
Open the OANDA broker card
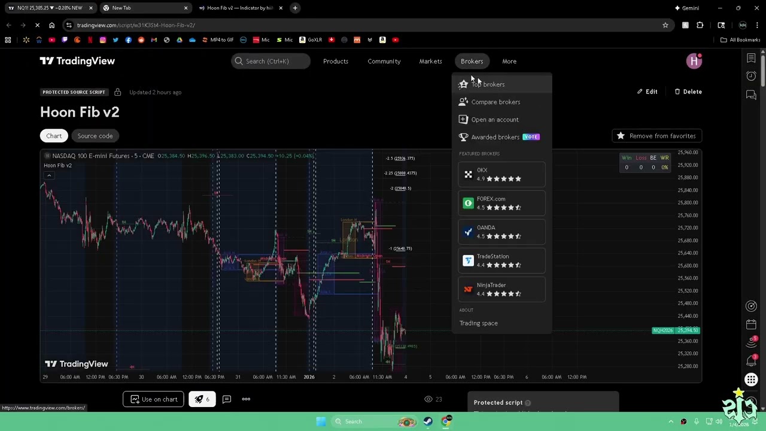coord(501,232)
